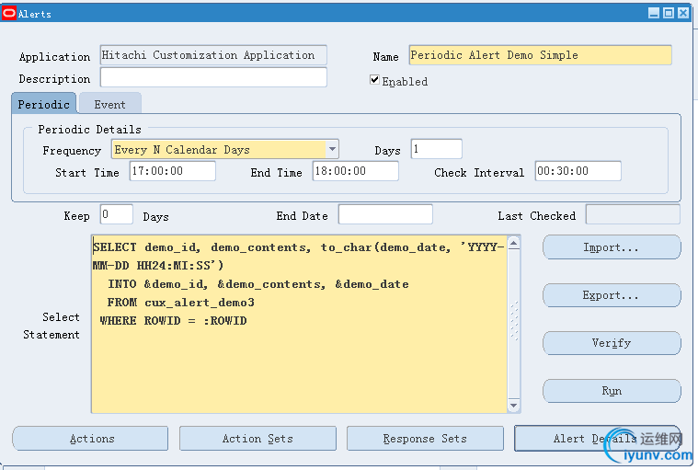
Task: Click the End Date field
Action: 384,214
